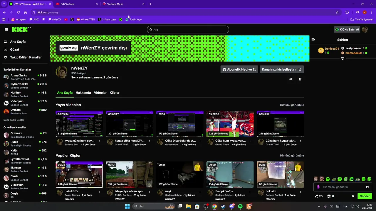The height and width of the screenshot is (211, 376).
Task: Open the 03:57:35 stream video thumbnail
Action: tap(230, 124)
